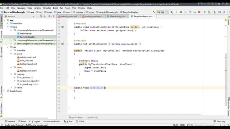Close the RecyclerAdapter.java tab
230x129 pixels.
(154, 16)
